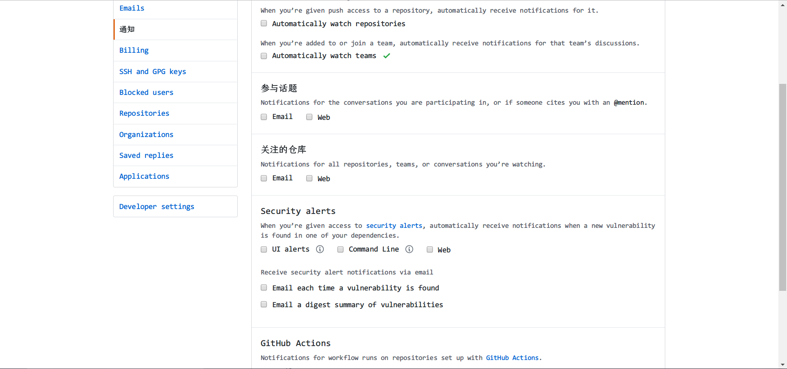Image resolution: width=787 pixels, height=369 pixels.
Task: Tick the Command Line security alerts checkbox
Action: tap(341, 250)
